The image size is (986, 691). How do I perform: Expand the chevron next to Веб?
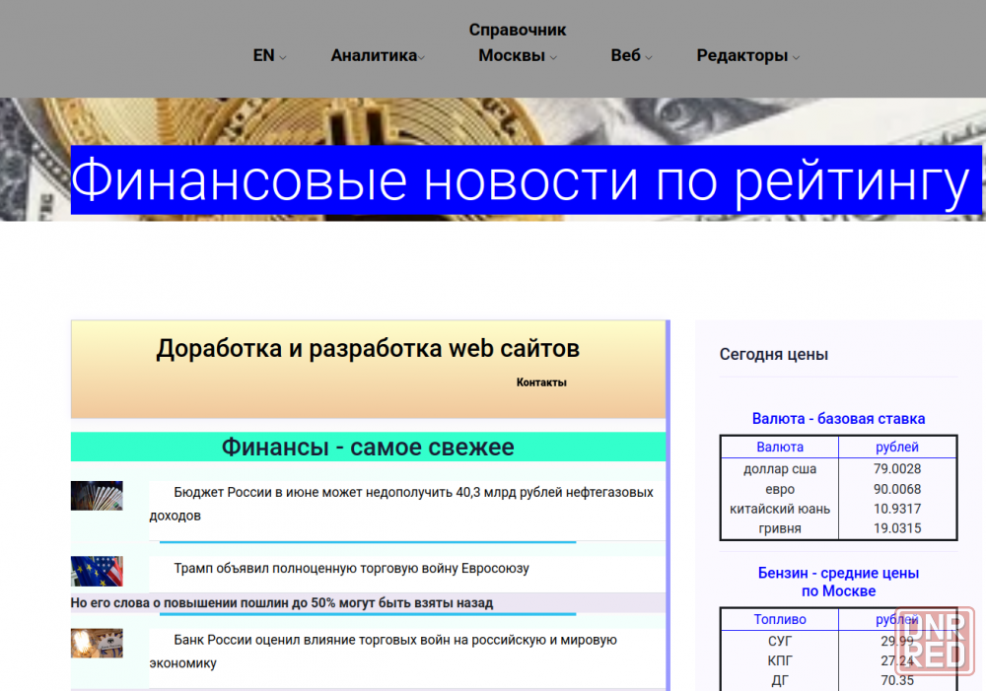649,57
